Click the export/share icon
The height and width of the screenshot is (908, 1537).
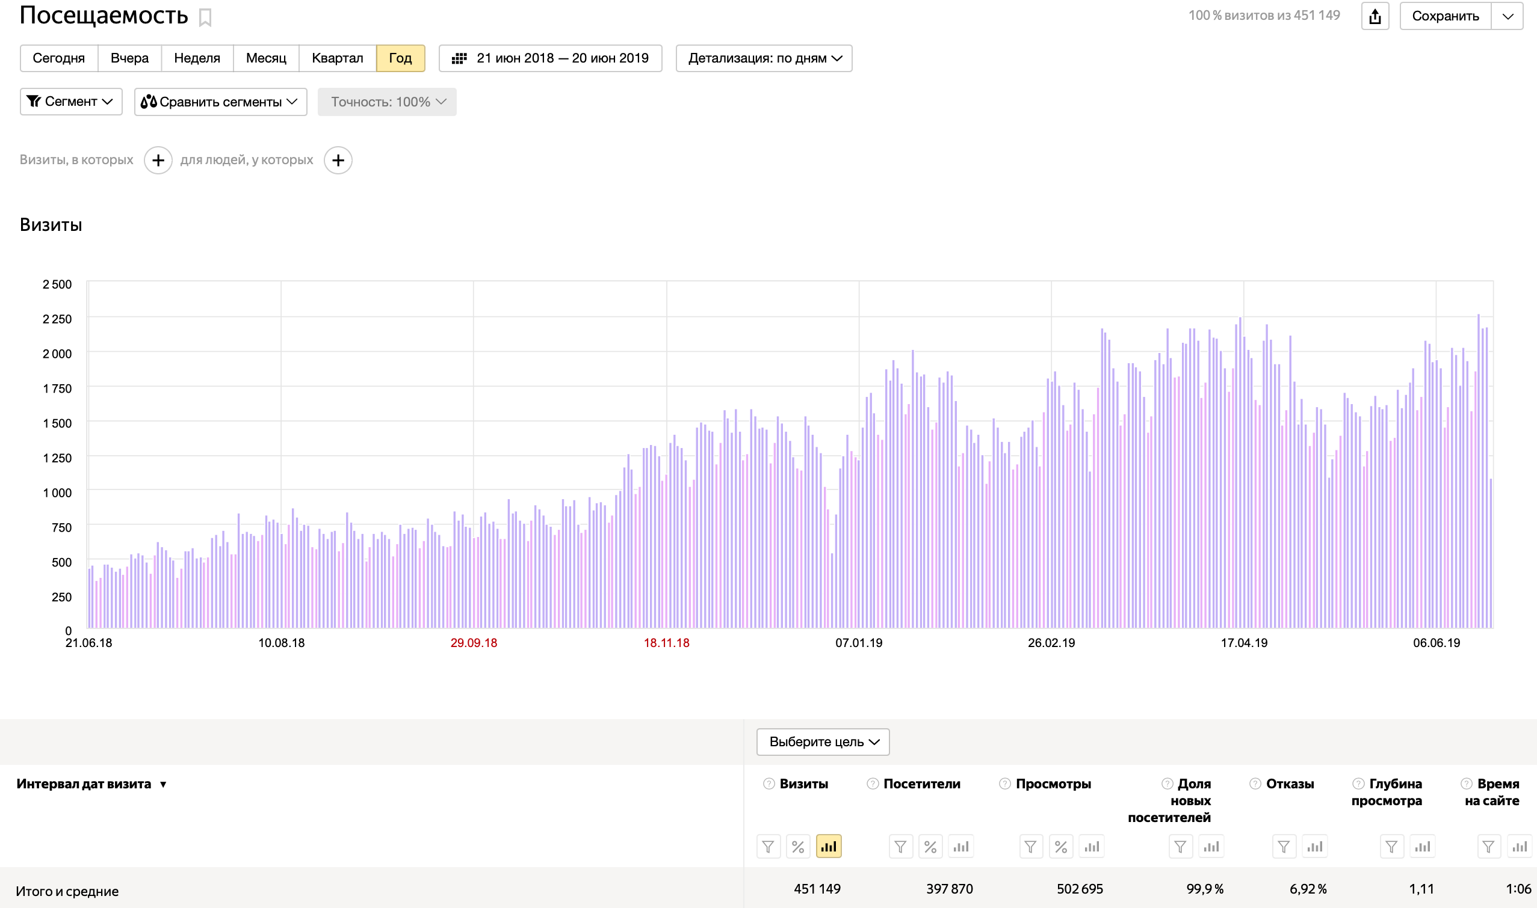click(x=1375, y=16)
